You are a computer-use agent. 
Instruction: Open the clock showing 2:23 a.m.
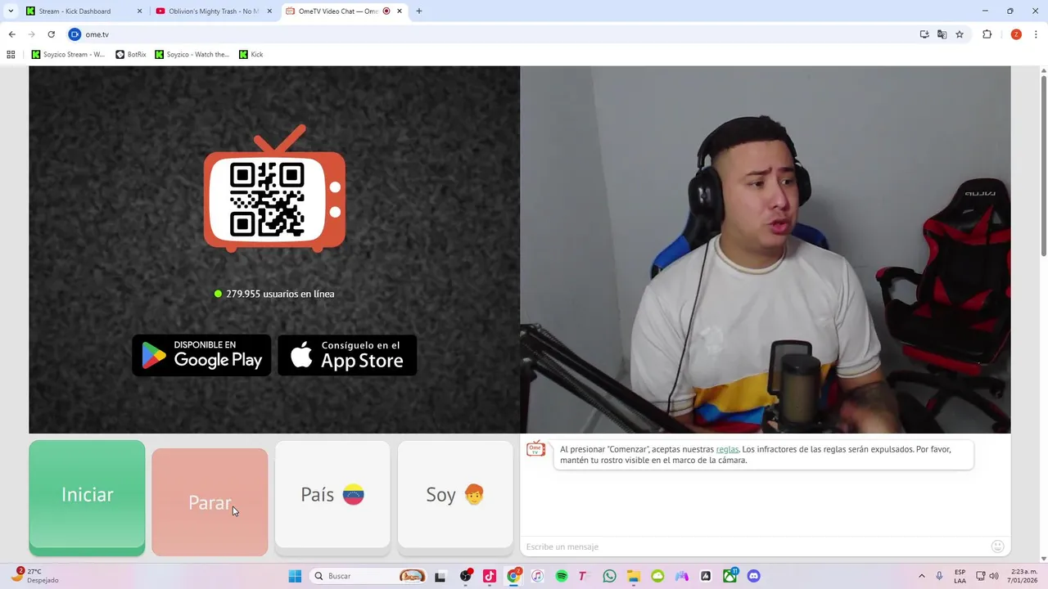click(x=1023, y=576)
